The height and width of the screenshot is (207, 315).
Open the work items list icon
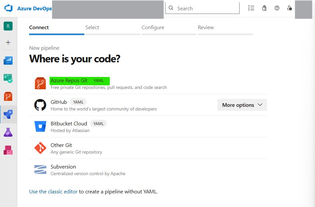[x=251, y=8]
